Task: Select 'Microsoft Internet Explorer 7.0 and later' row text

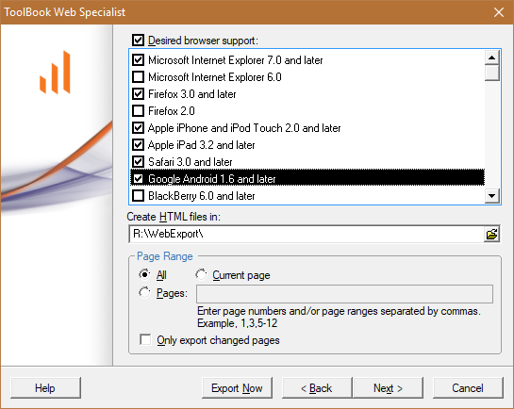Action: click(x=236, y=60)
